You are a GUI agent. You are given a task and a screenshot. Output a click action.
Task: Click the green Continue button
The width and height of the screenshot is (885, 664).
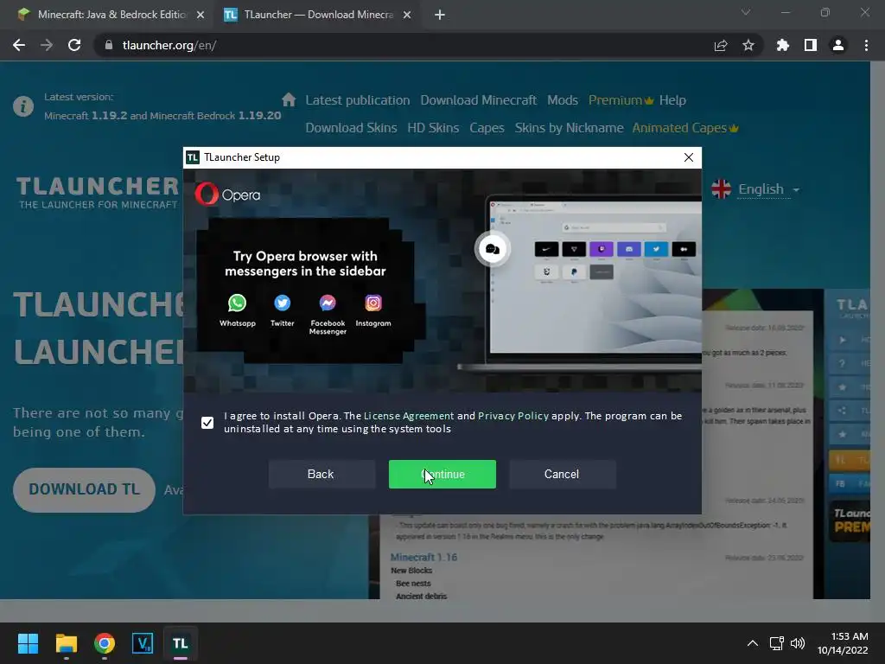(442, 475)
